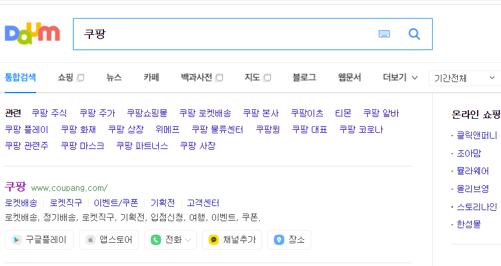Image resolution: width=501 pixels, height=266 pixels.
Task: Switch to the 쇼핑 tab
Action: [x=65, y=77]
